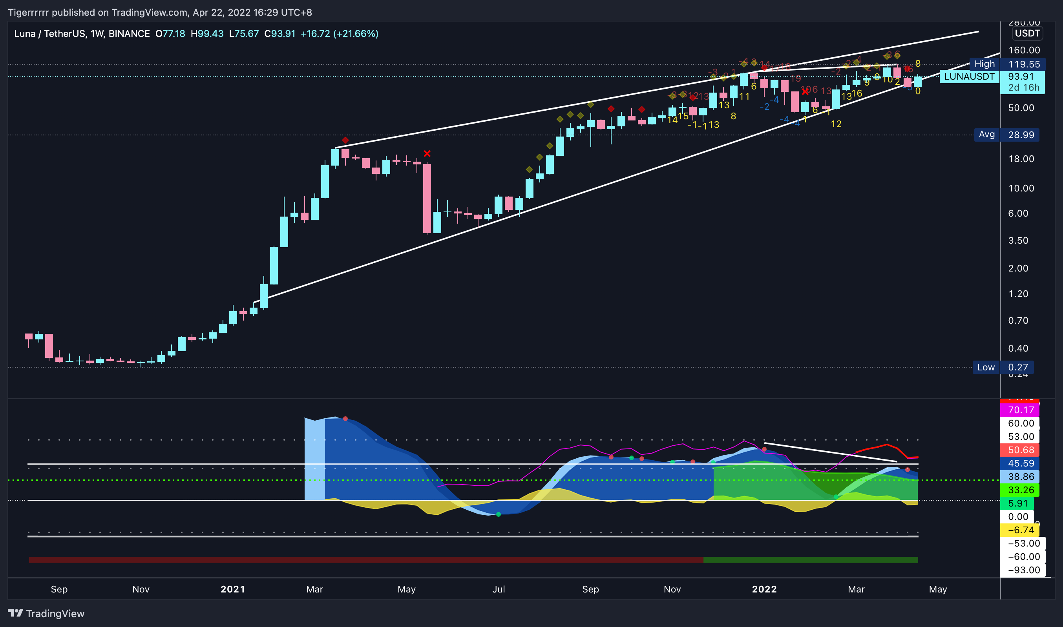Click the red 50.68 indicator value
The image size is (1063, 627).
point(1020,450)
